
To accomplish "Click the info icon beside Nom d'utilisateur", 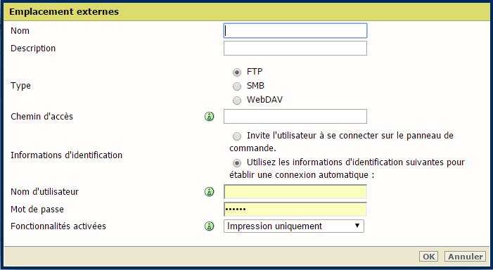I will 209,192.
